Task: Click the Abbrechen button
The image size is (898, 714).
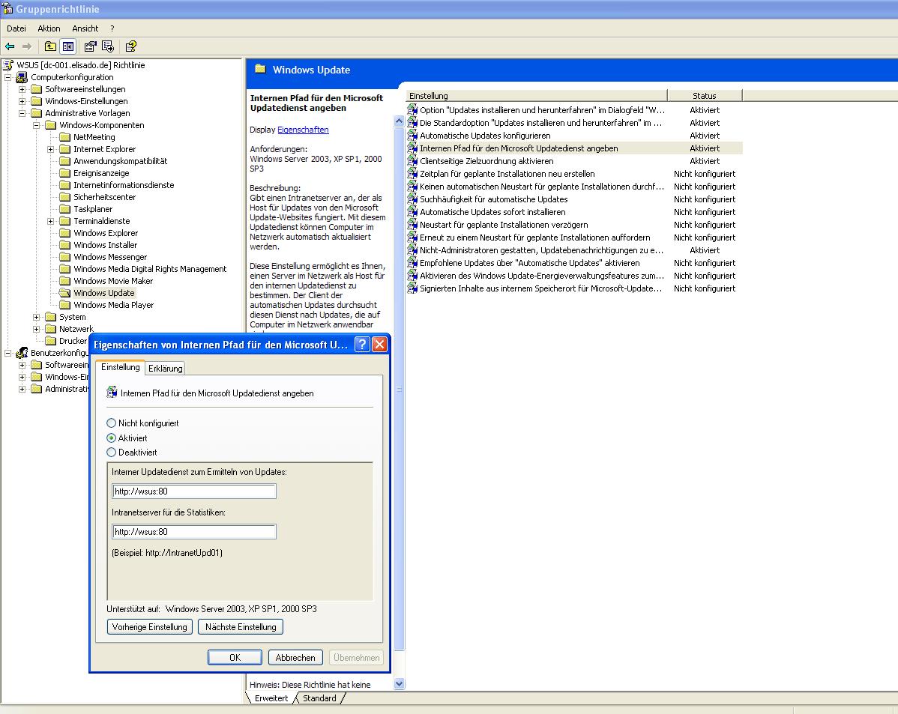Action: click(x=295, y=657)
